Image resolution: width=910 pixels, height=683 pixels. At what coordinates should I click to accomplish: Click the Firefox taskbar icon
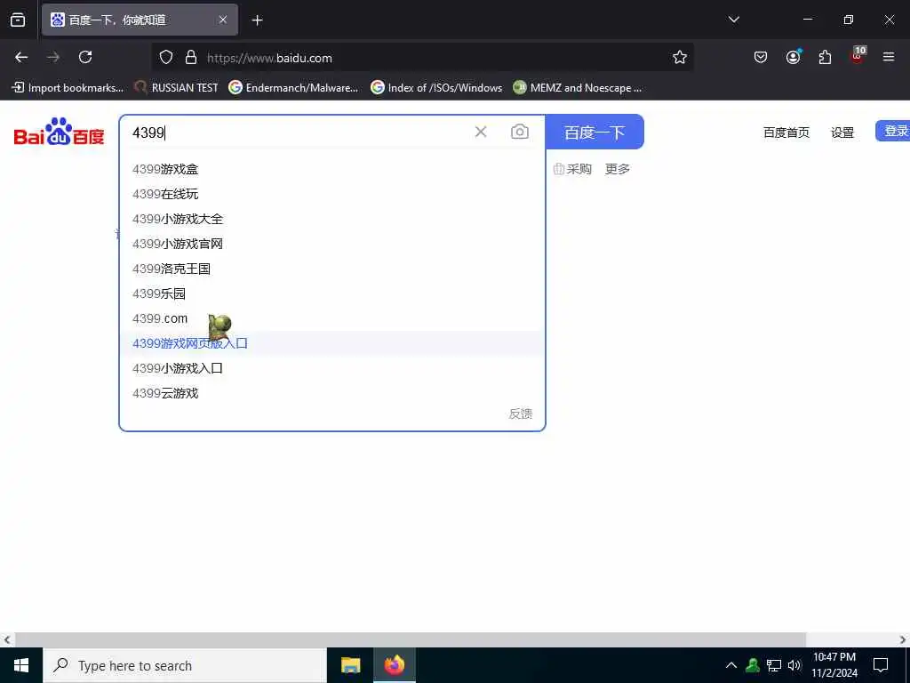pos(394,665)
